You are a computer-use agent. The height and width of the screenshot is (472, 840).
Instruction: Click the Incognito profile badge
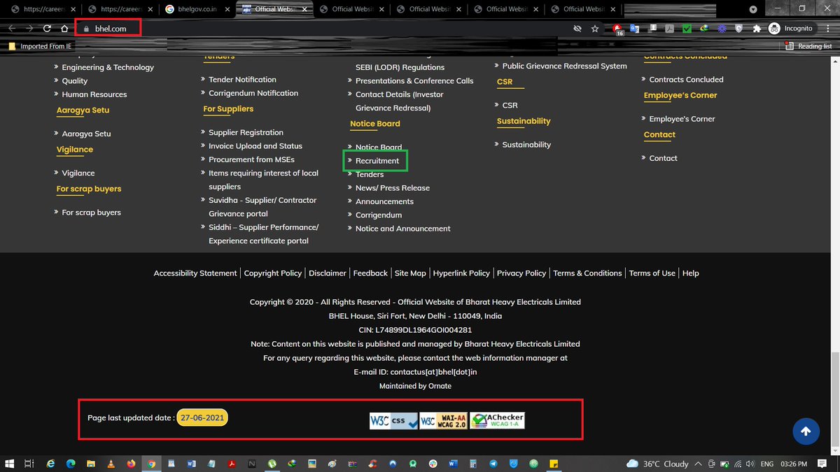click(791, 29)
